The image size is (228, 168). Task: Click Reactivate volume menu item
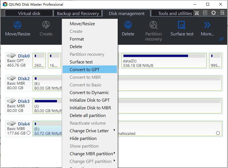(90, 123)
